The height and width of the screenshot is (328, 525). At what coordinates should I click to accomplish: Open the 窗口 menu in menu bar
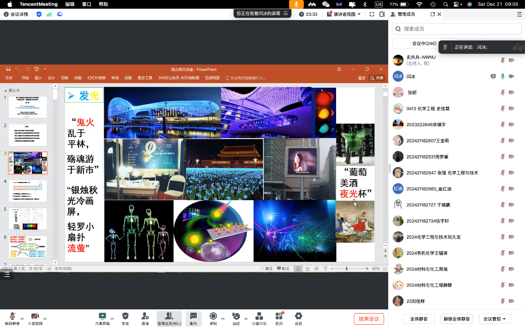coord(86,4)
